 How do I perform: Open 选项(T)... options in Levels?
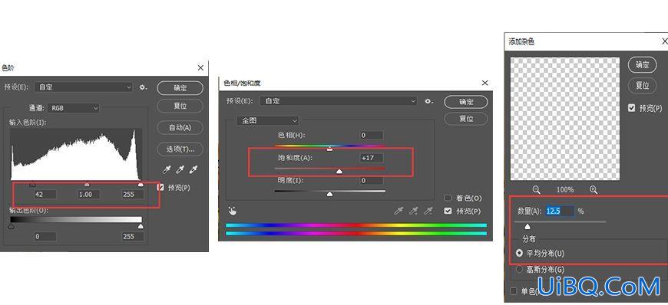180,149
